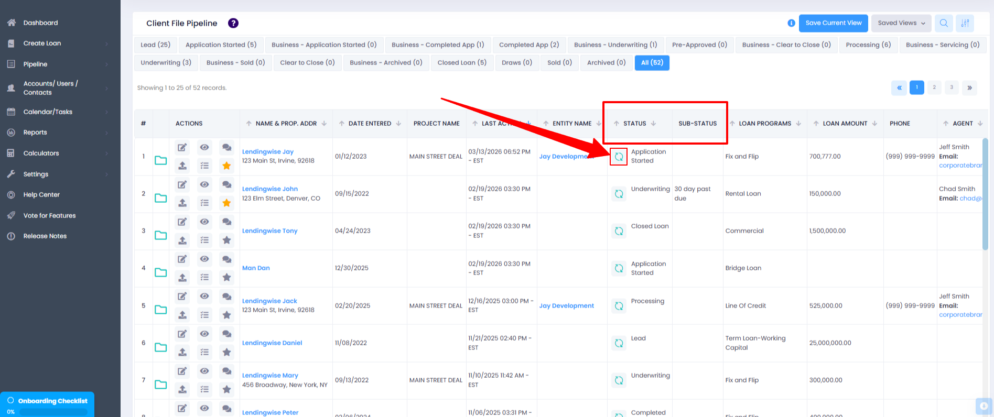
Task: Click the eye view icon for Lendingwise Daniel
Action: click(x=204, y=334)
